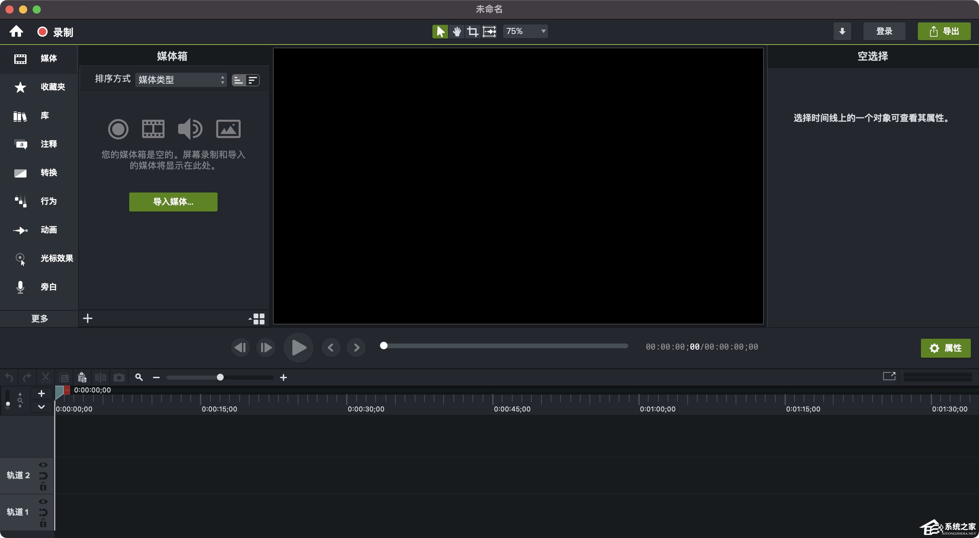979x538 pixels.
Task: Activate the pan hand tool
Action: tap(457, 31)
